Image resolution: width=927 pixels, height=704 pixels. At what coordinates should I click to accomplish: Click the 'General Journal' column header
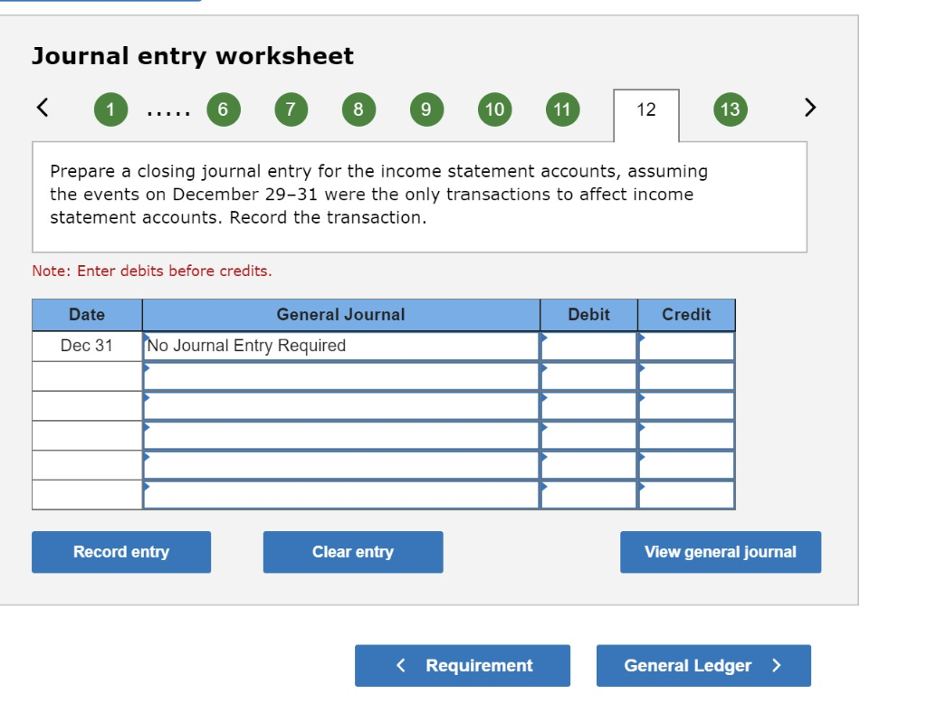[x=341, y=315]
